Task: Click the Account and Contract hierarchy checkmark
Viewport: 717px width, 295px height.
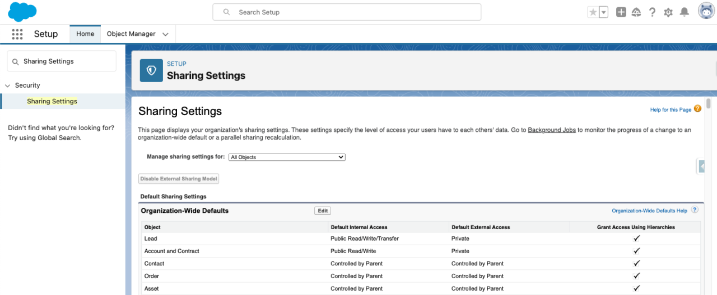Action: click(636, 251)
